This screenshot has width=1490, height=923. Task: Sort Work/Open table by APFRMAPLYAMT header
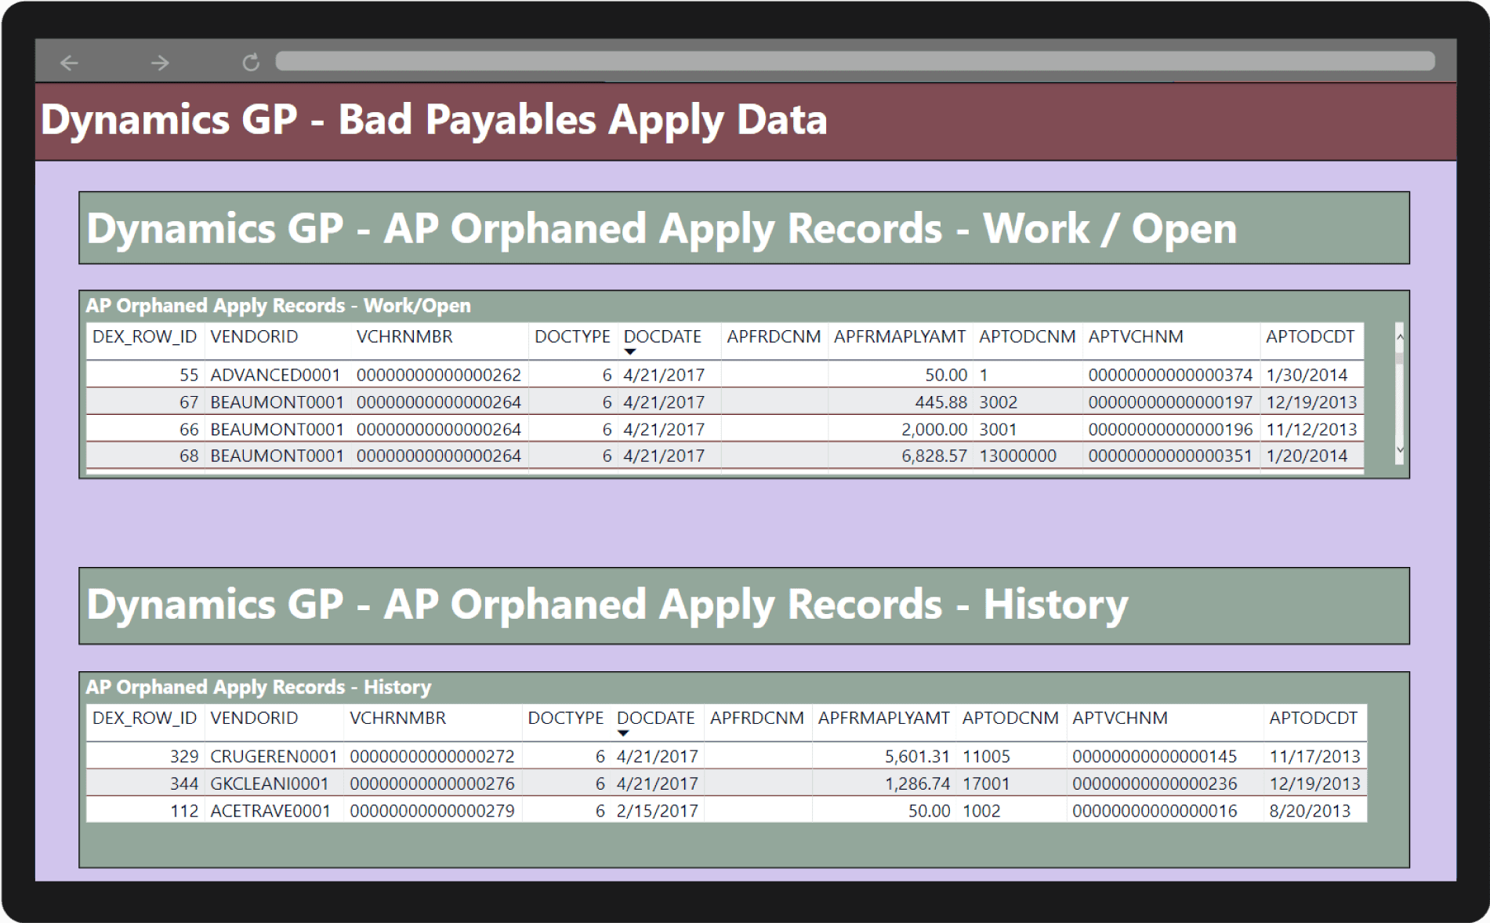tap(900, 336)
